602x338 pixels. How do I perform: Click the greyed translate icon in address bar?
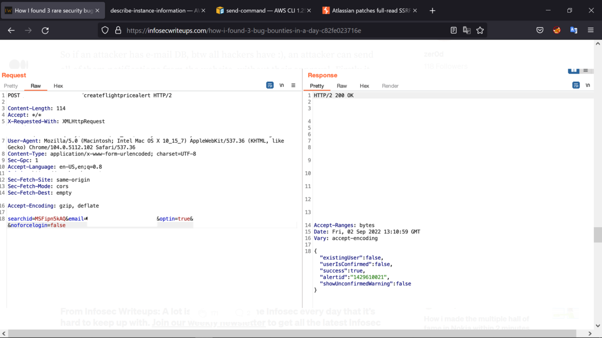(467, 30)
